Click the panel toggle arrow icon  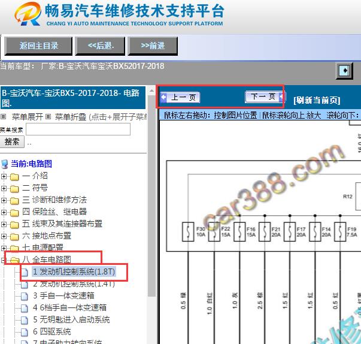coord(344,71)
